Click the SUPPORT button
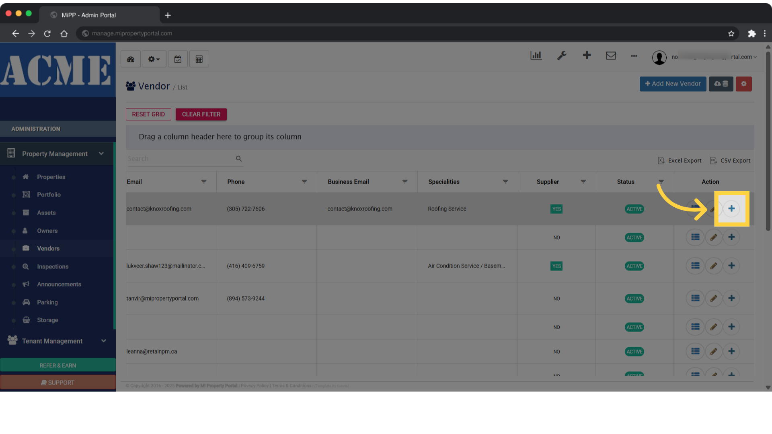 [x=58, y=383]
